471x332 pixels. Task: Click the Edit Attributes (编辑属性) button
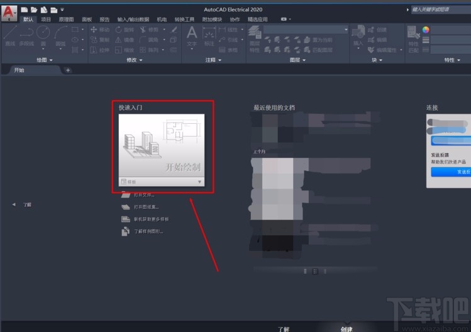(382, 50)
